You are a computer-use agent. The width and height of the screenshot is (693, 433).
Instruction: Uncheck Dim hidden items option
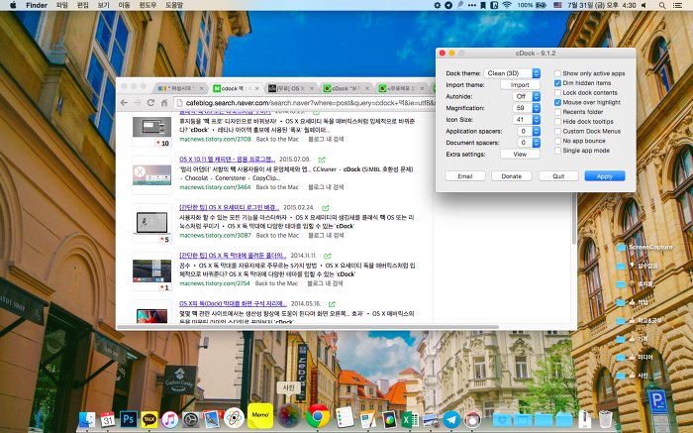point(559,84)
